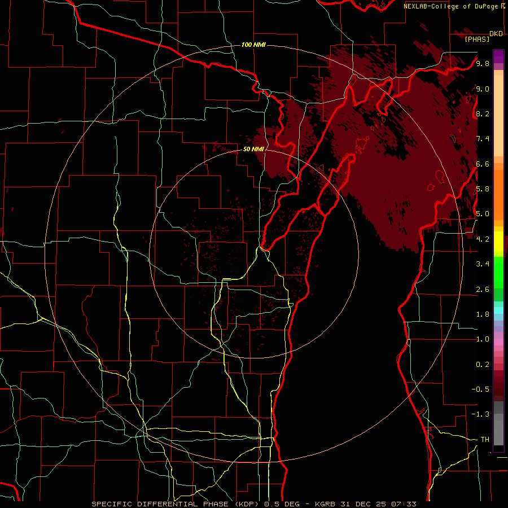The image size is (508, 508).
Task: Select the 3.4 scale value
Action: [483, 264]
